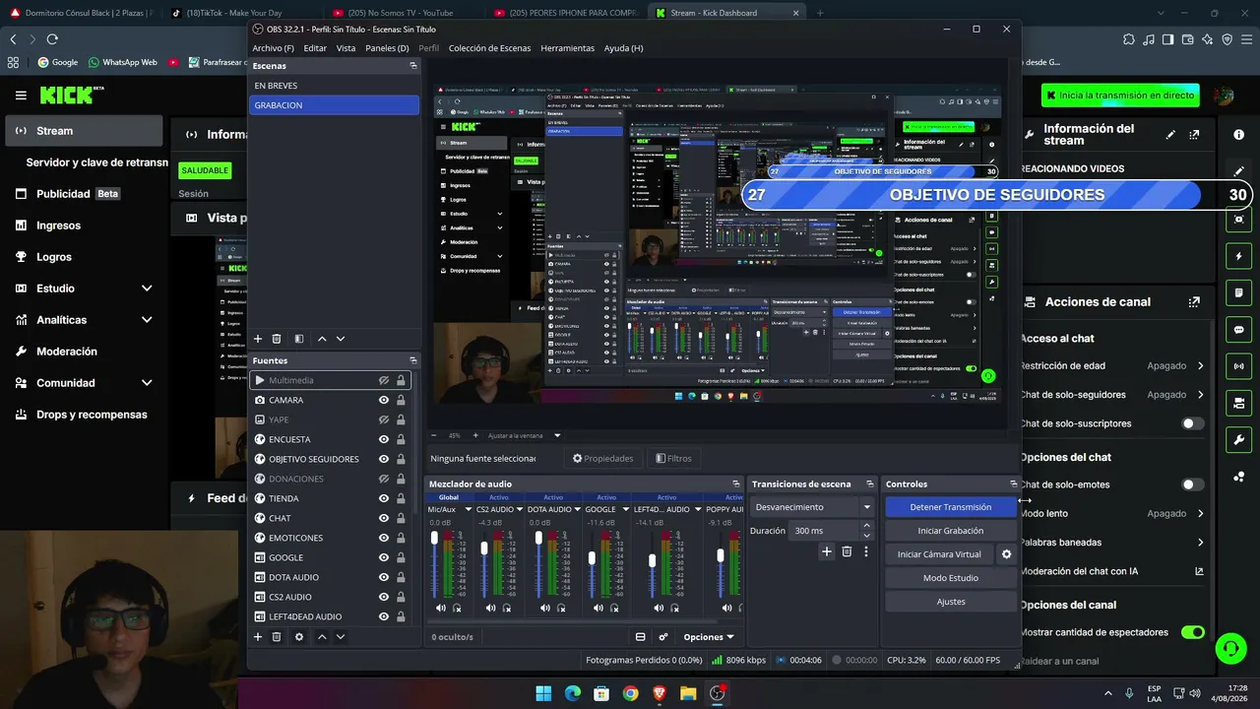Open Kick support chat headset button
This screenshot has width=1260, height=709.
coord(1230,648)
